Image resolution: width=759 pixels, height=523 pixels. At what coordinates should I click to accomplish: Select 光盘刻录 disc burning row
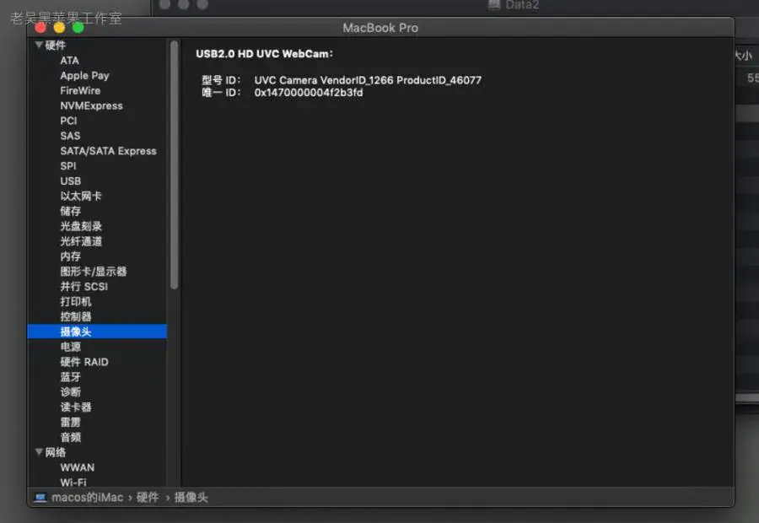coord(81,226)
